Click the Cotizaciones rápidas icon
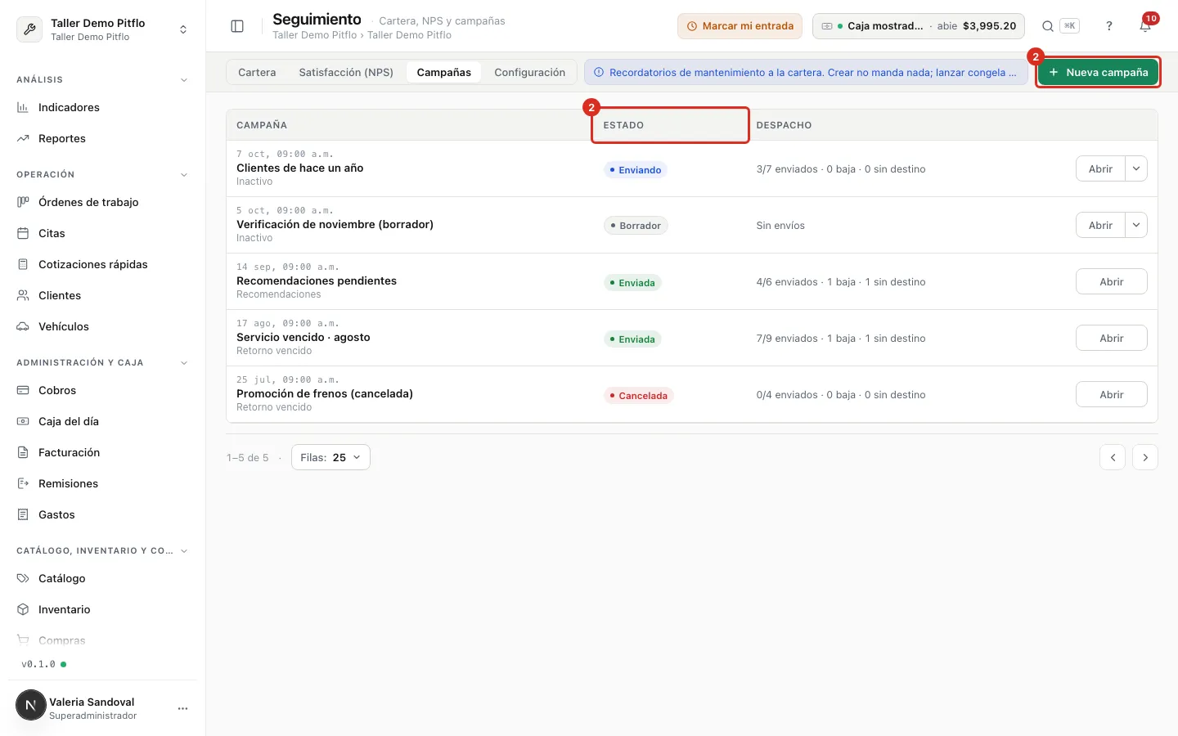 23,264
